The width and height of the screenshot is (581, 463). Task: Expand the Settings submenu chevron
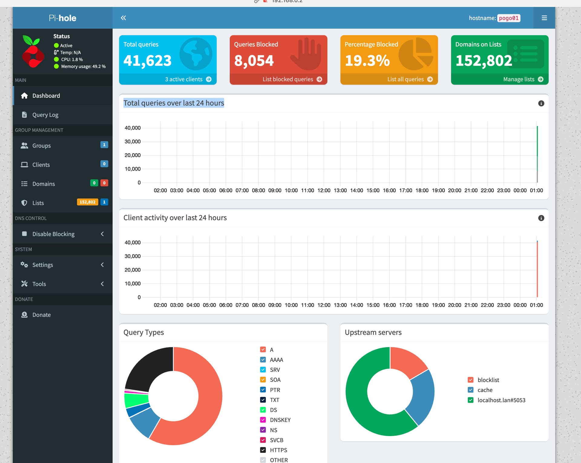point(102,265)
